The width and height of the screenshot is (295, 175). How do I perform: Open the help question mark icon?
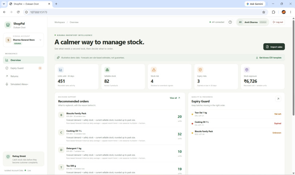point(230,22)
